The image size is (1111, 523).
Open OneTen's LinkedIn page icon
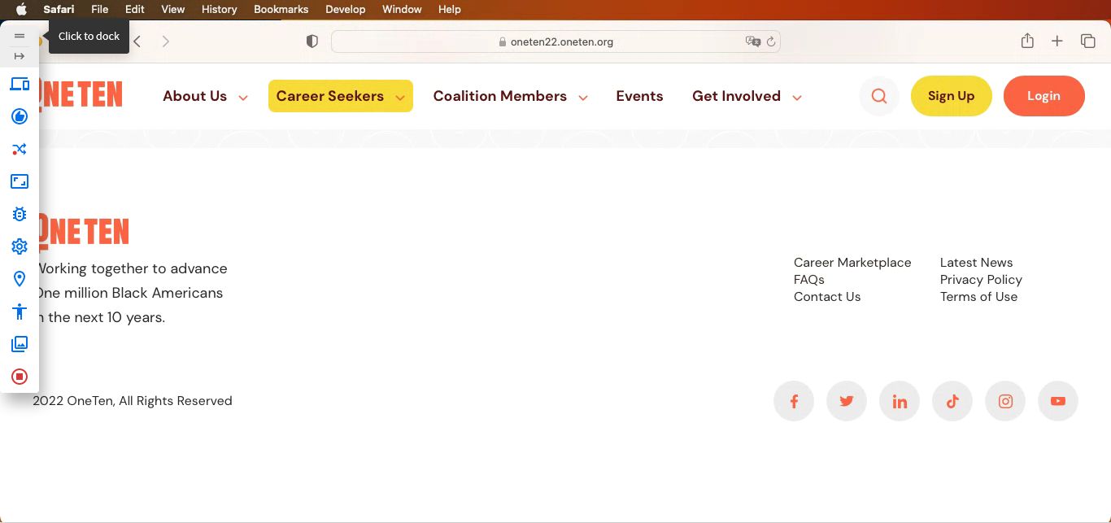point(900,401)
